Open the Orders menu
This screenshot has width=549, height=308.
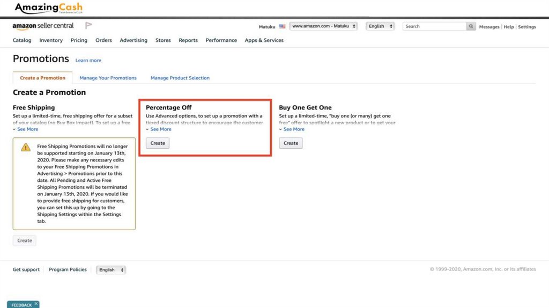point(103,40)
